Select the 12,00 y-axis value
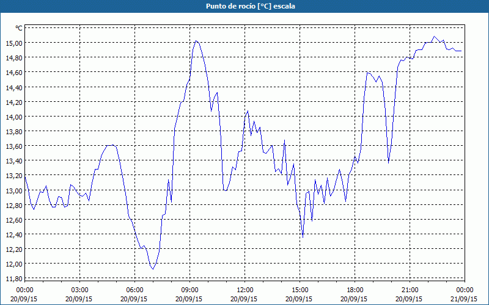 14,264
